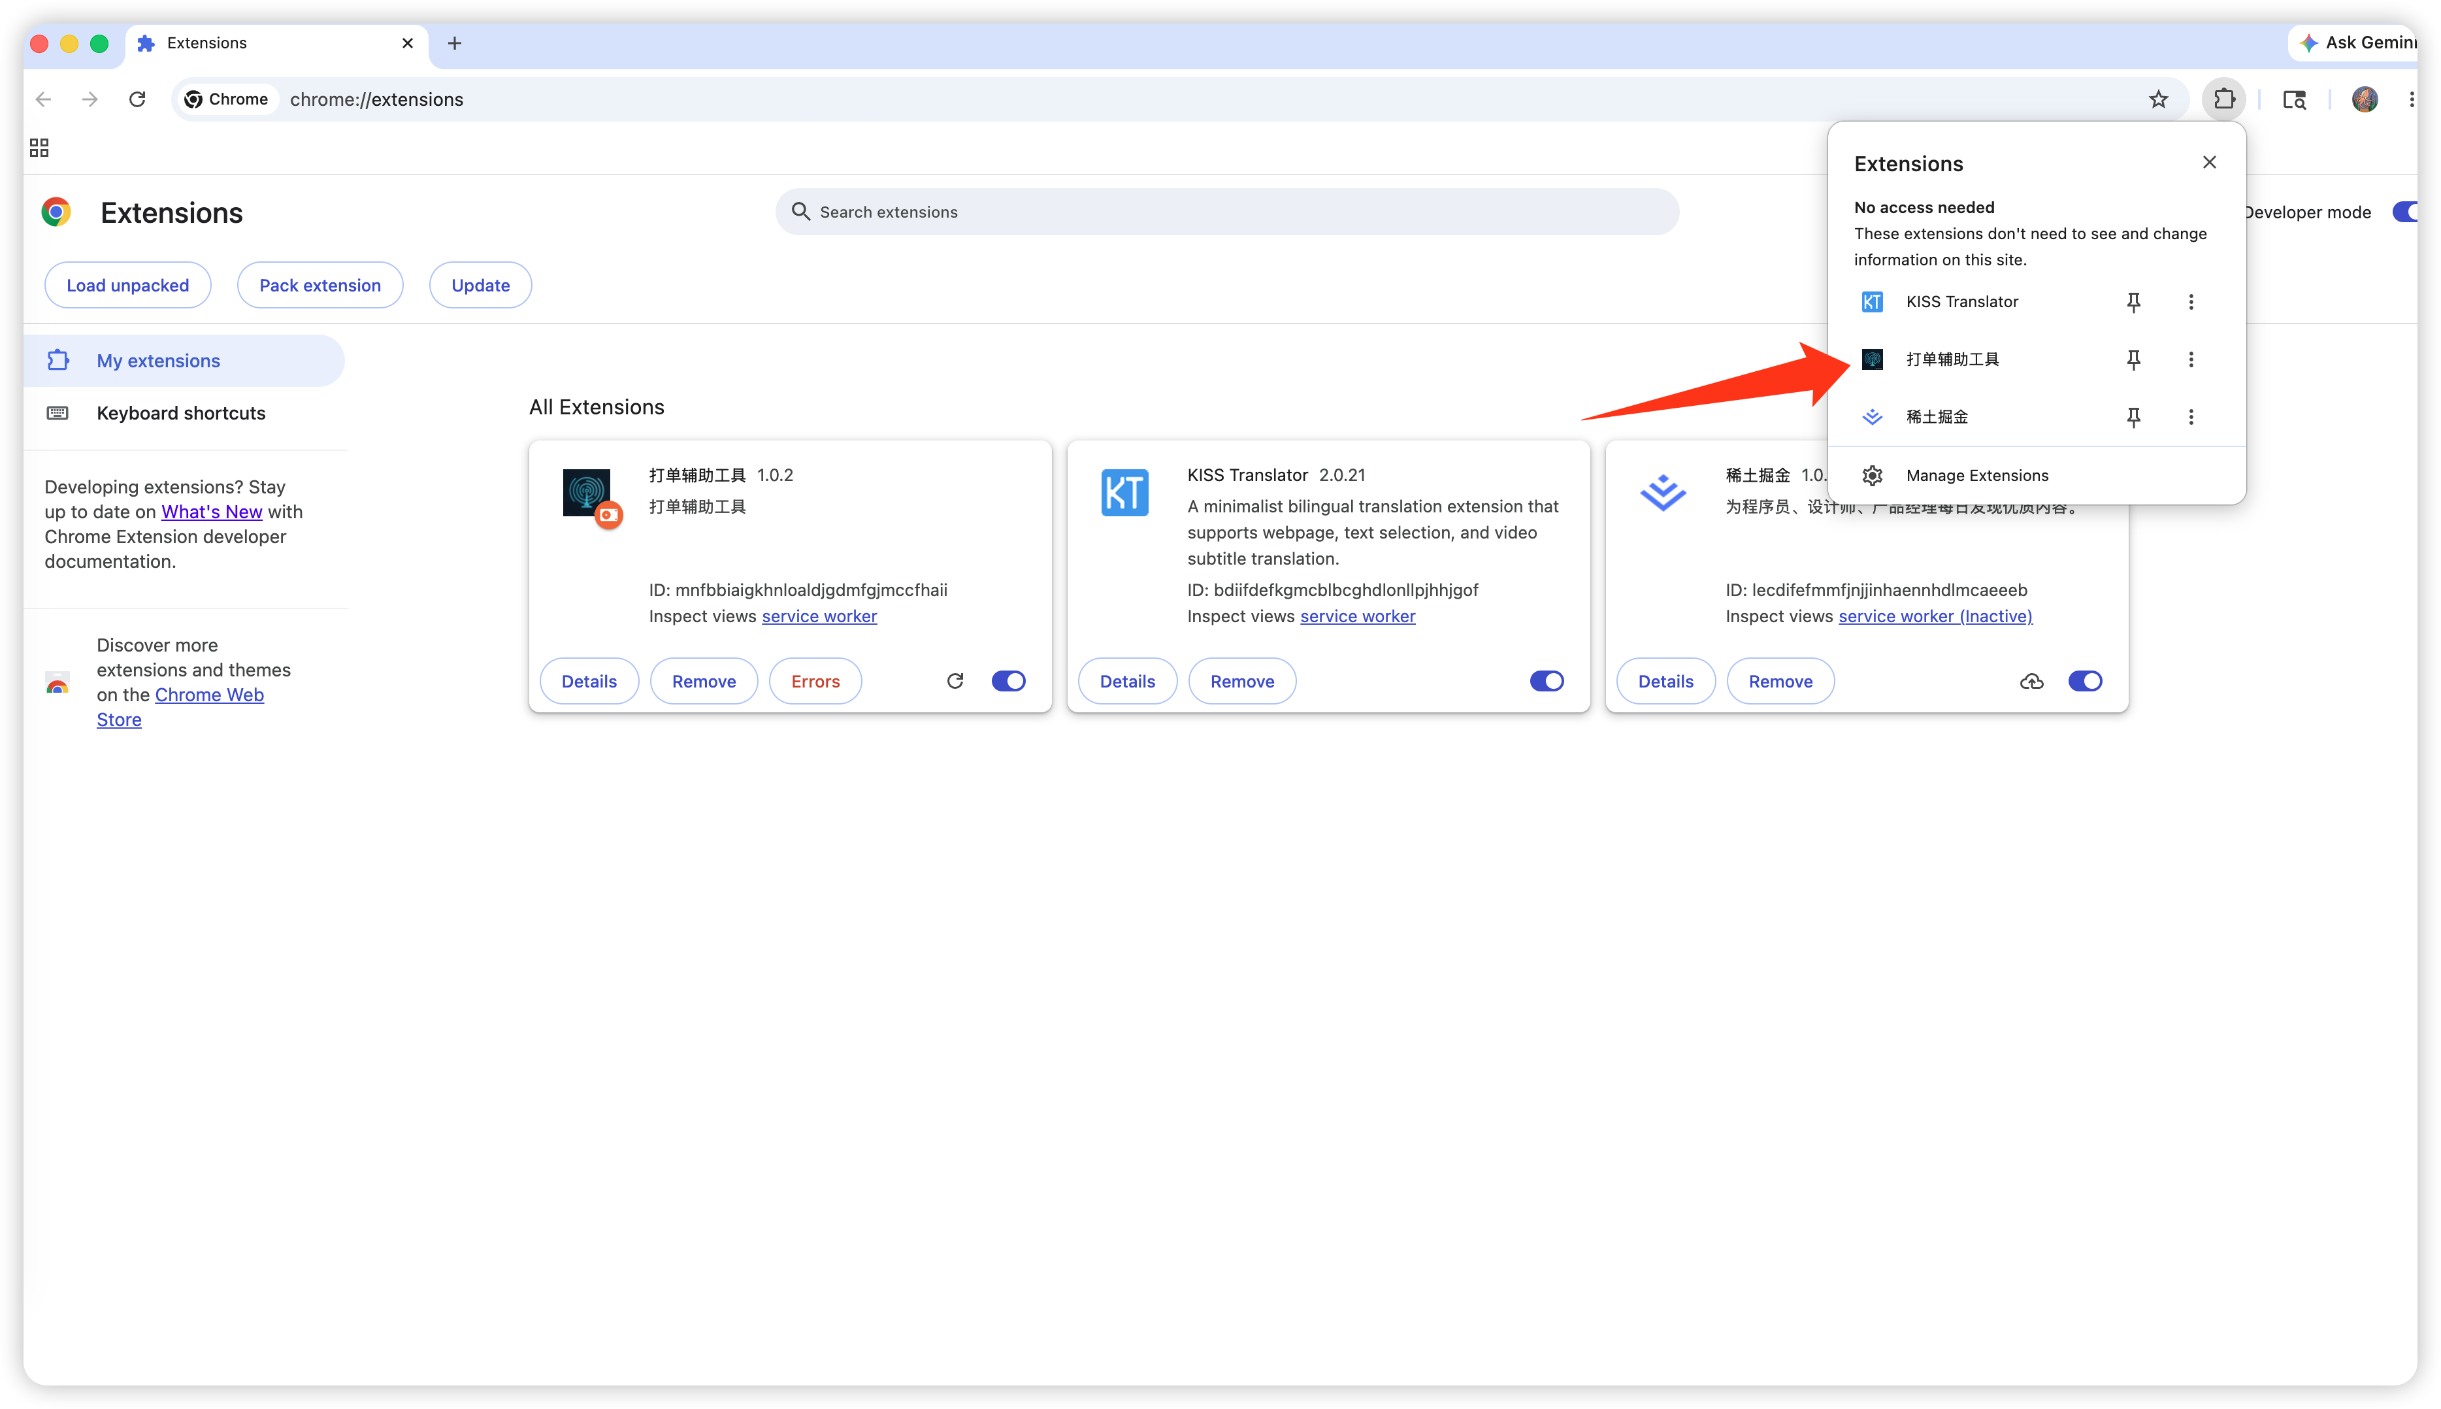The width and height of the screenshot is (2441, 1409).
Task: Open Details for 打单辅助工具
Action: click(589, 681)
